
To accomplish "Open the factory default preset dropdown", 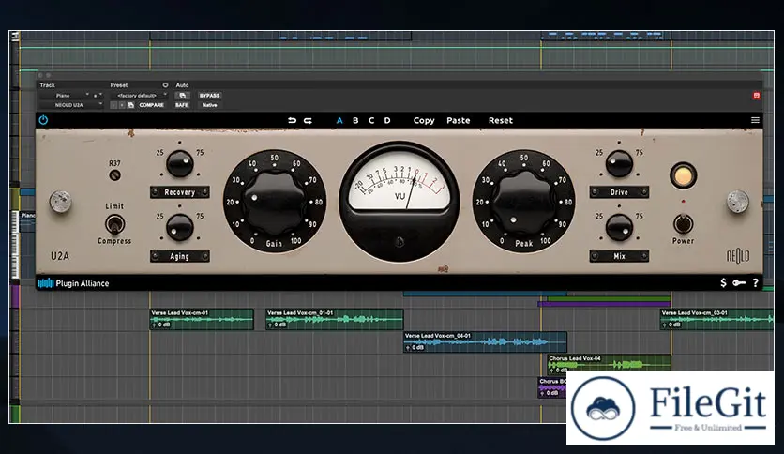I will pyautogui.click(x=139, y=96).
